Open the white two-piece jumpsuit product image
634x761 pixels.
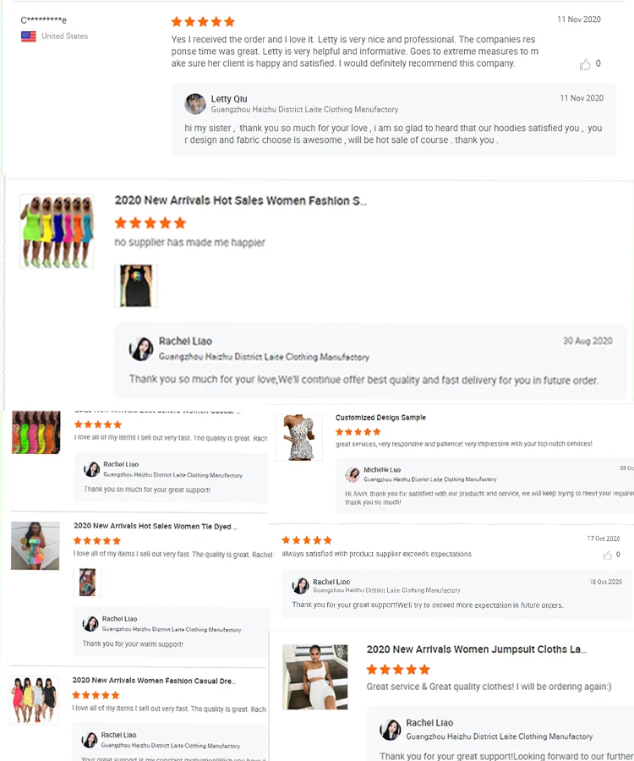point(314,677)
